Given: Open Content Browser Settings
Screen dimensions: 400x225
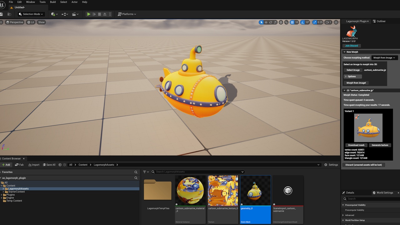Looking at the screenshot, I should click(331, 165).
